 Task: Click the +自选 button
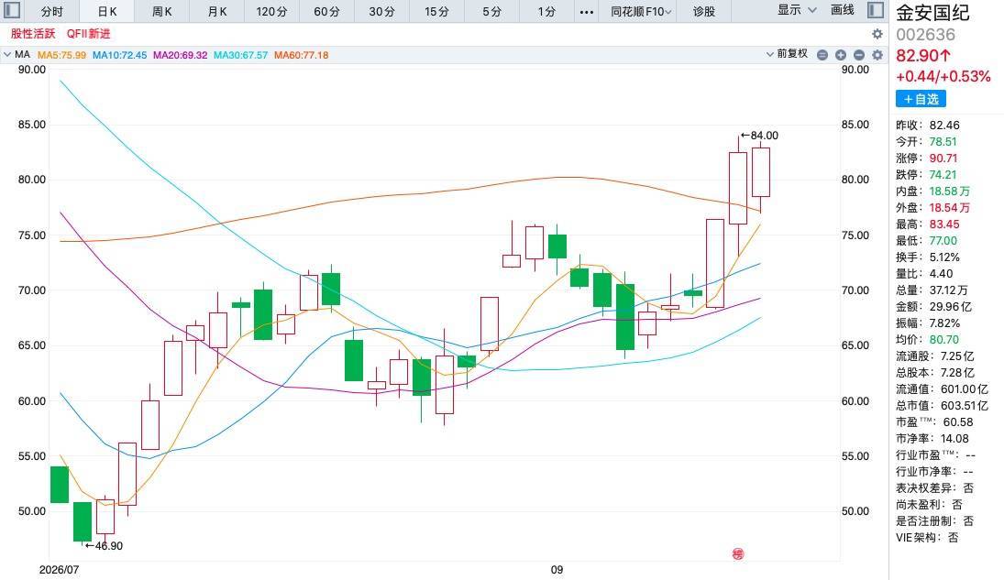[x=921, y=99]
